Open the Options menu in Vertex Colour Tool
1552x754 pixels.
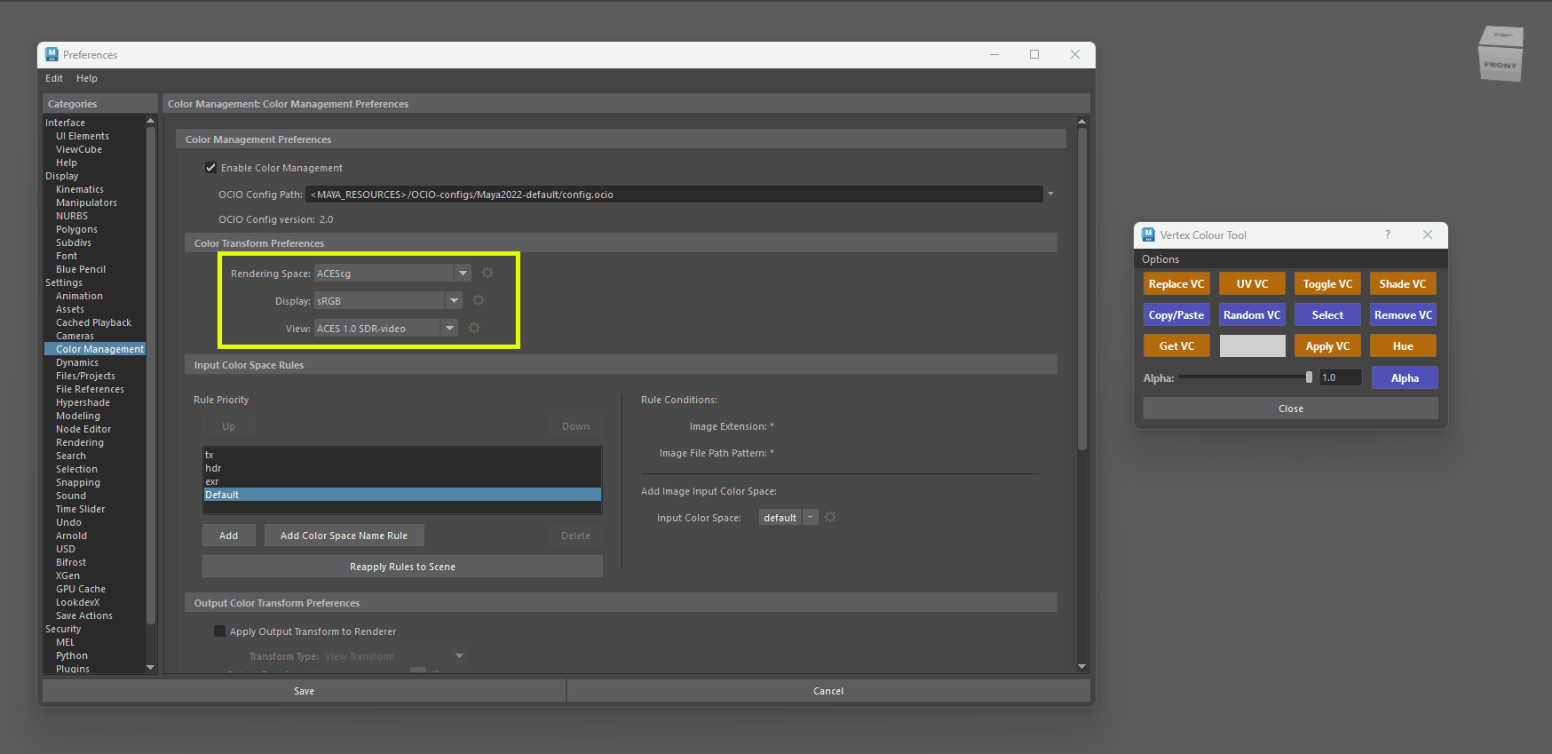tap(1160, 259)
